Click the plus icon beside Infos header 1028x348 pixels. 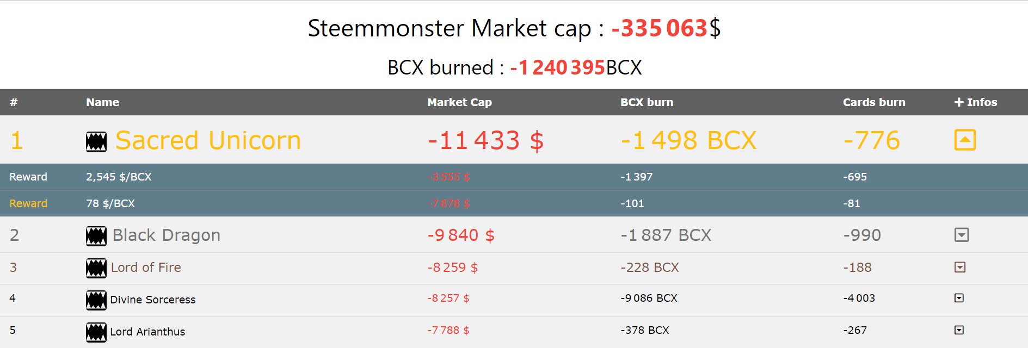coord(958,102)
